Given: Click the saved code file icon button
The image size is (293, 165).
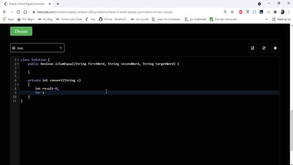Looking at the screenshot, I should pos(252,48).
